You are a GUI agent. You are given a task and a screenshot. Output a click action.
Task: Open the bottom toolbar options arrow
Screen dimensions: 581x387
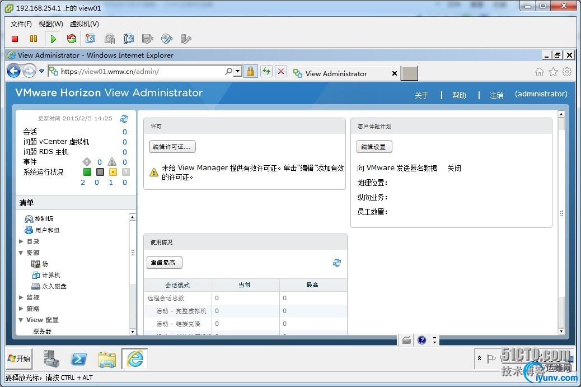435,340
